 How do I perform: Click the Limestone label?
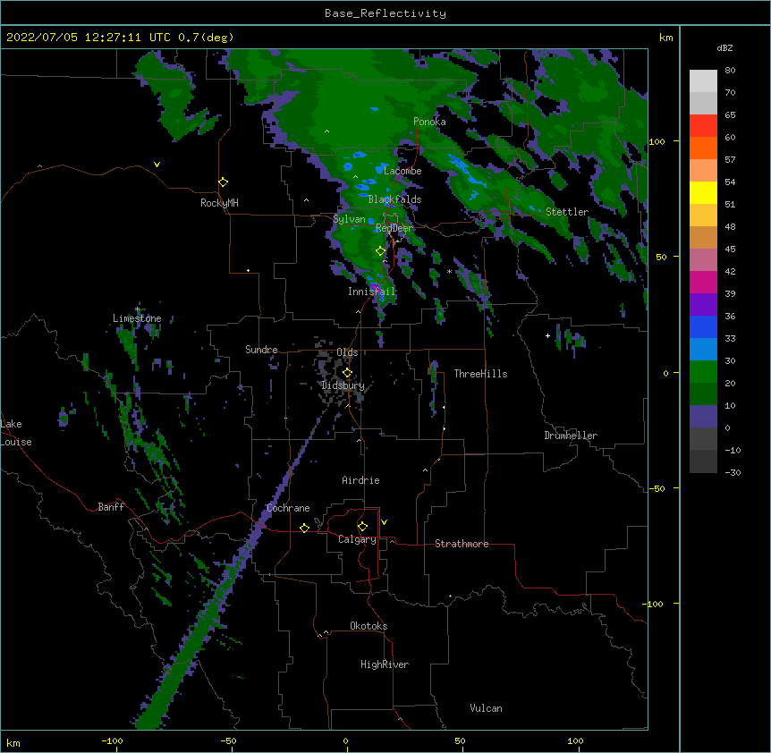[x=137, y=318]
